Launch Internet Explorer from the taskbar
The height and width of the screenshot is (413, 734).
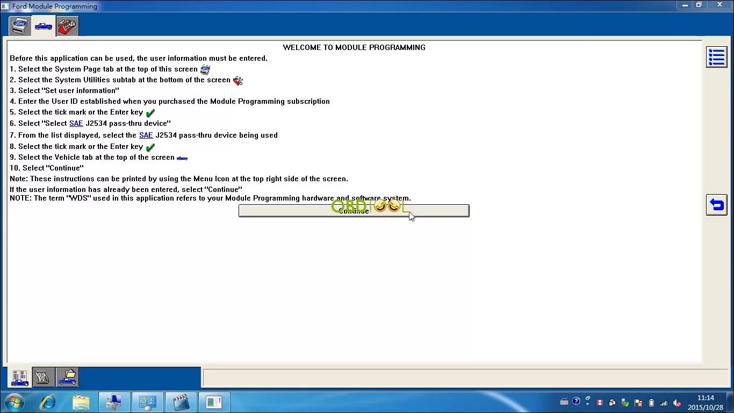[x=48, y=402]
